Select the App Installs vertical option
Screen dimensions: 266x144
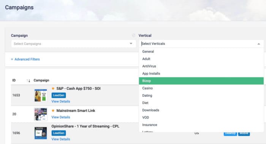(201, 74)
